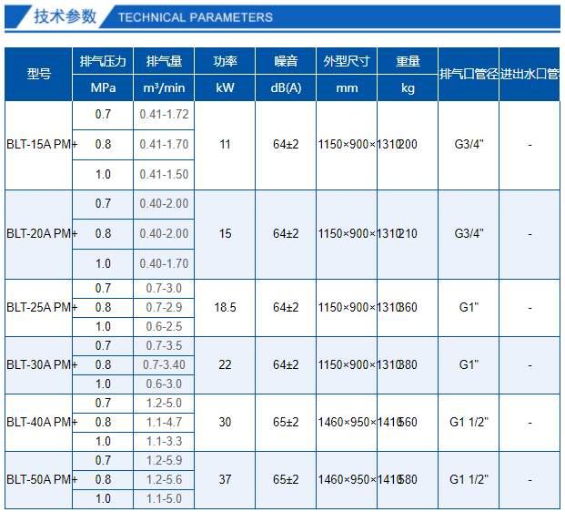The height and width of the screenshot is (512, 565).
Task: Select model BLT-15A PM+
Action: coord(42,145)
